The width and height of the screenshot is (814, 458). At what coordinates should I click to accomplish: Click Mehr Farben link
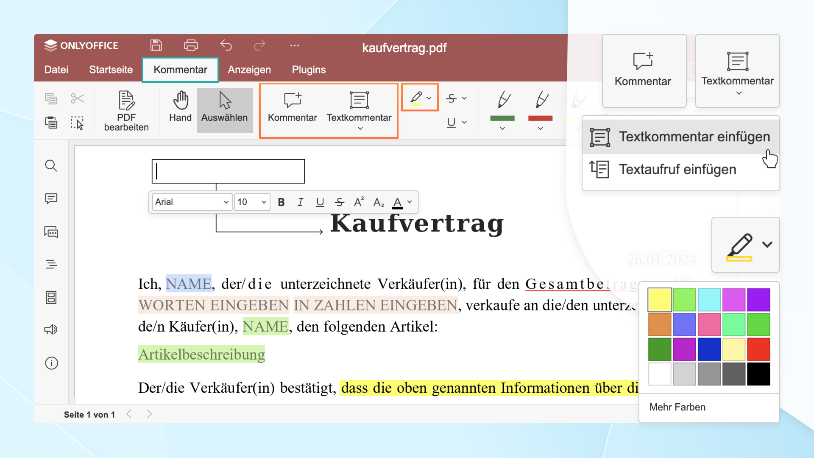pyautogui.click(x=677, y=407)
